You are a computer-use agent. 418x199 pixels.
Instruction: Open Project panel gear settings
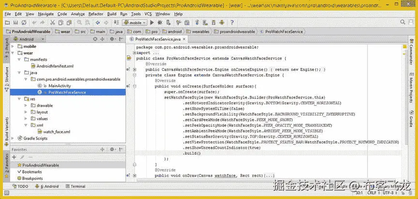click(112, 39)
